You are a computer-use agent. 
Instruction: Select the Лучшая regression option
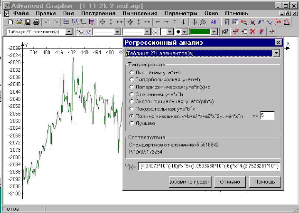click(142, 124)
